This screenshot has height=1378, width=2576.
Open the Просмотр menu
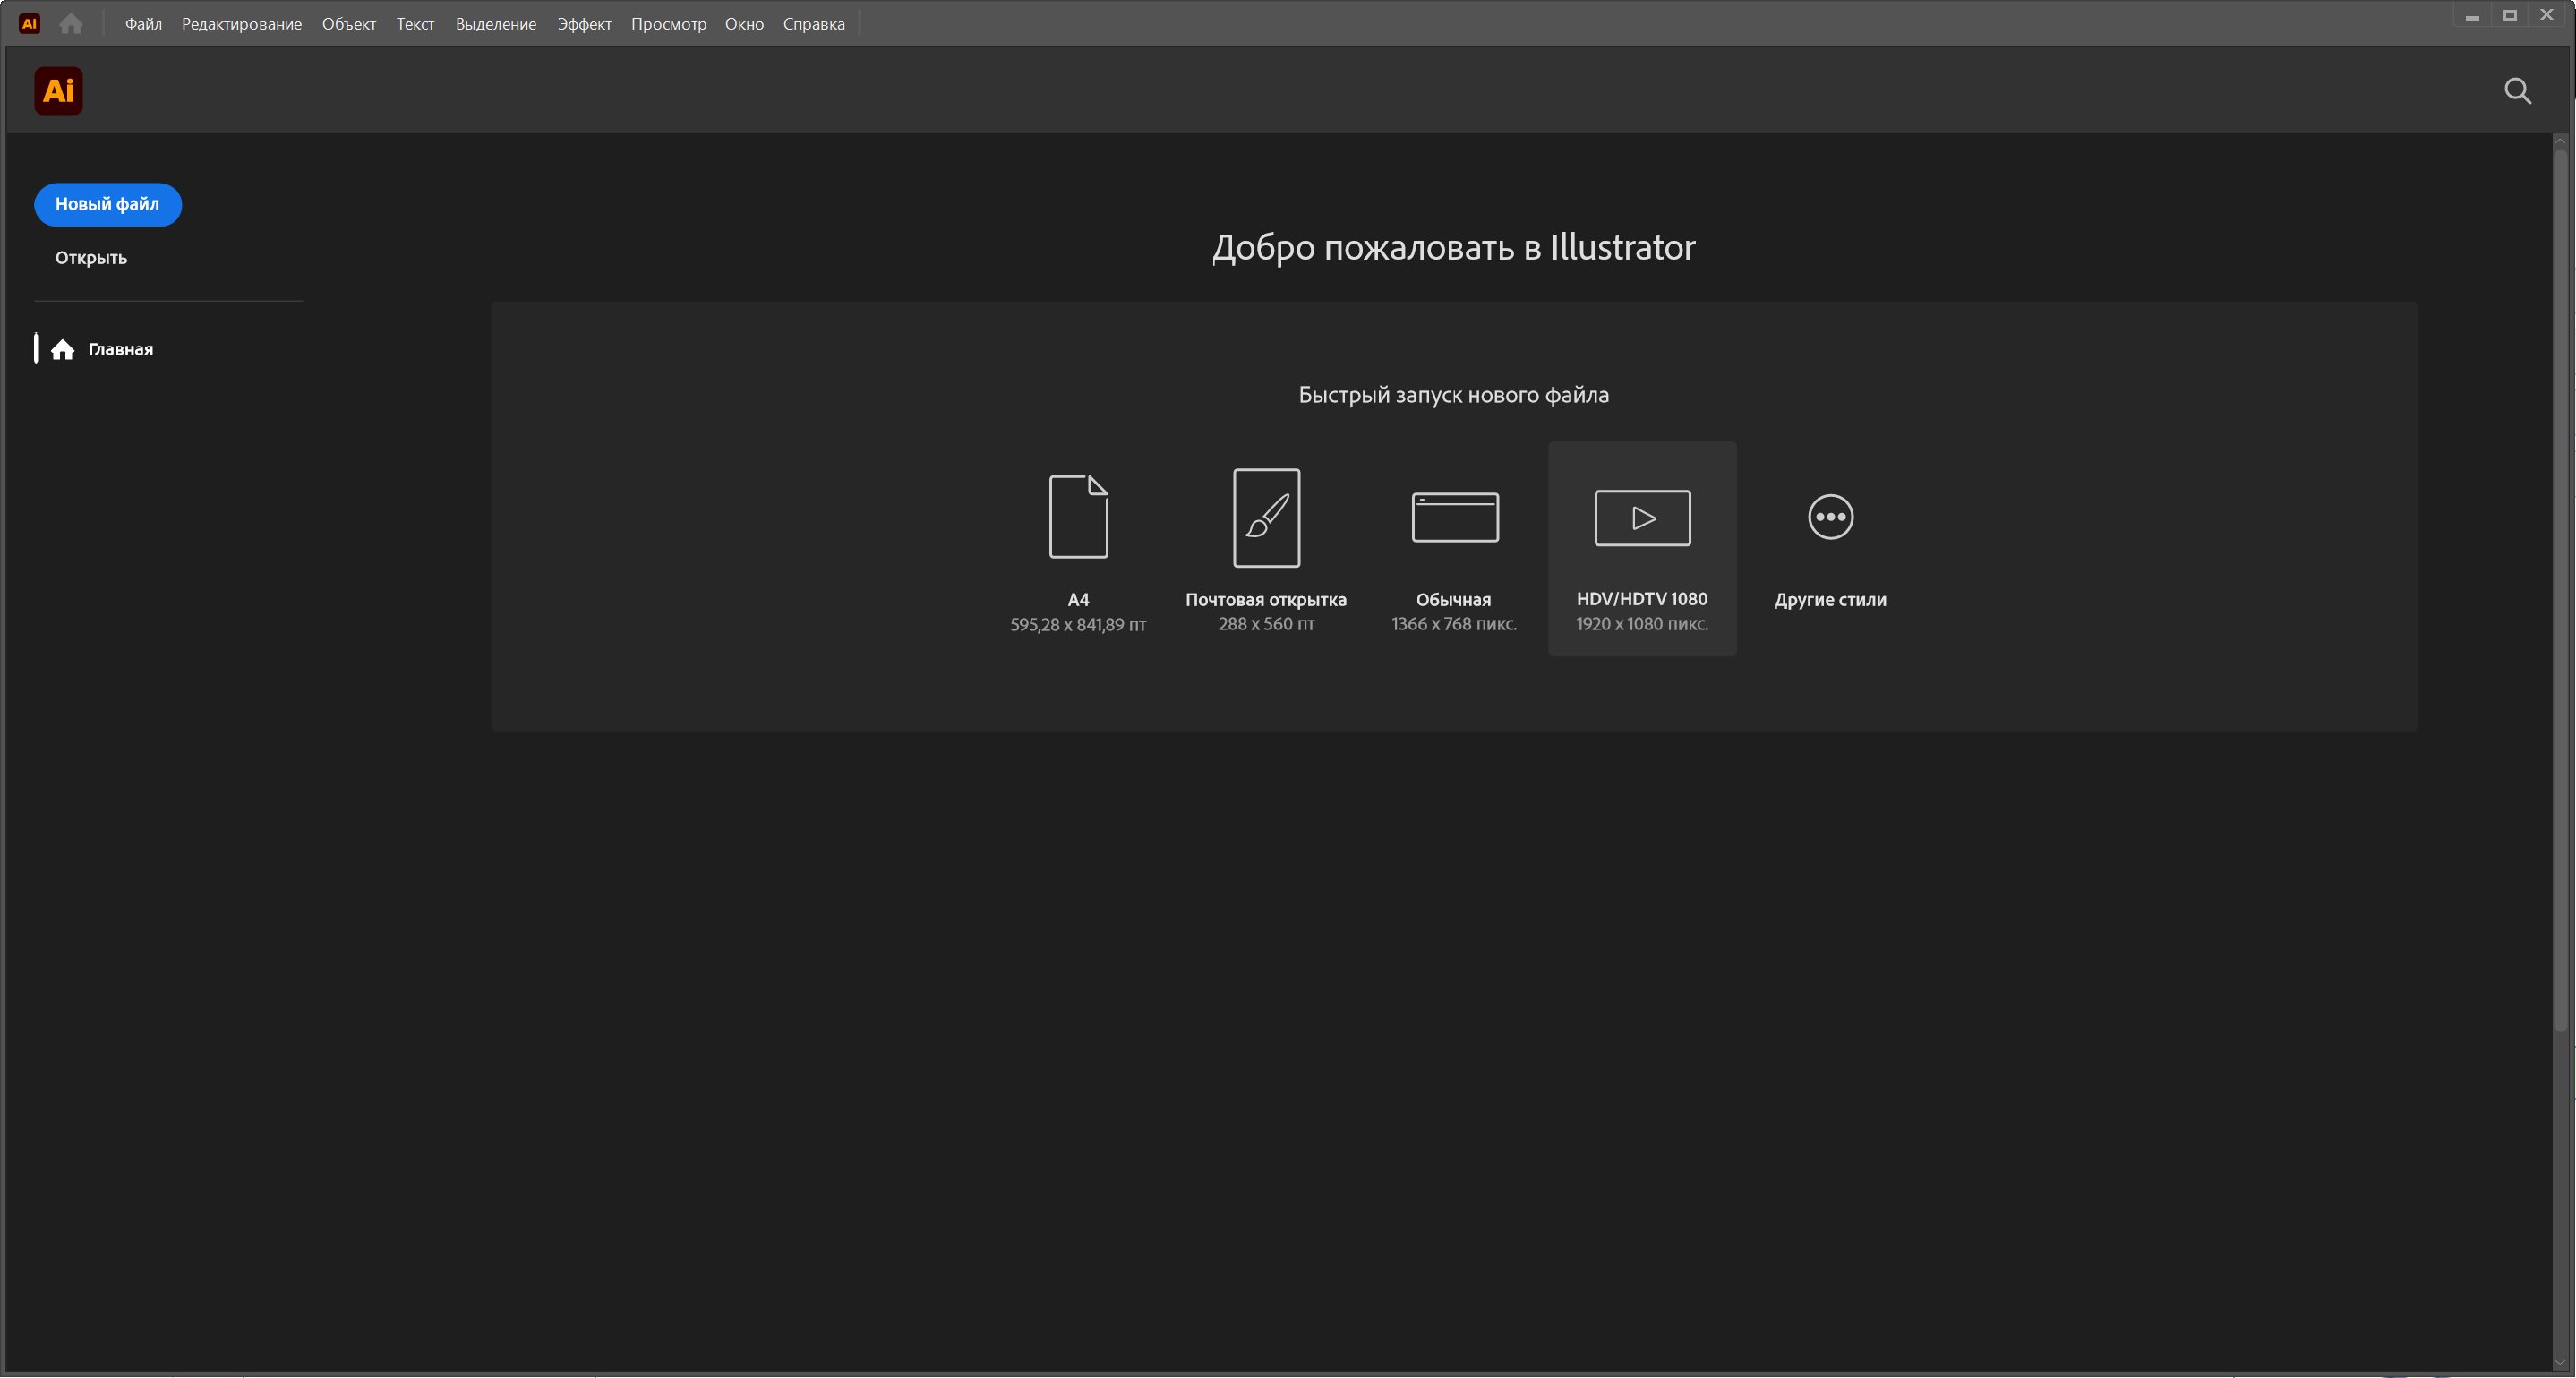point(668,24)
